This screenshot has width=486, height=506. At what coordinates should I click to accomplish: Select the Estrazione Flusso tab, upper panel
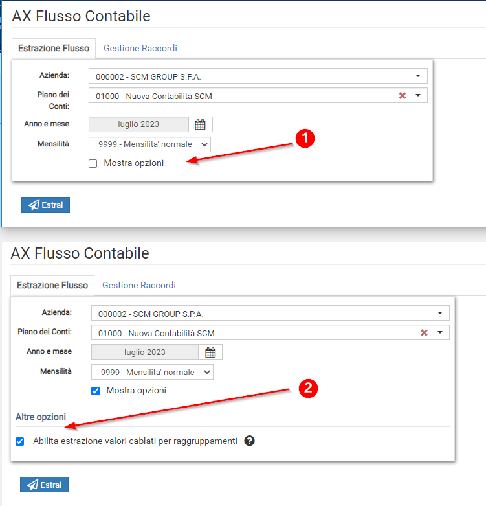(x=54, y=48)
